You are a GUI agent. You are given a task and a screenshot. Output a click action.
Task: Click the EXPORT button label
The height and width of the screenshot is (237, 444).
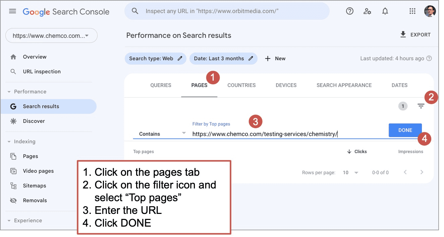[421, 35]
